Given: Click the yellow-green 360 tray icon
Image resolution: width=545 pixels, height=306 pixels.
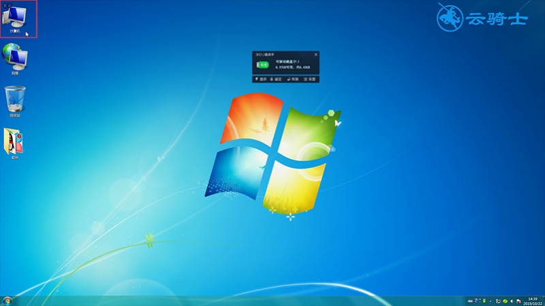Looking at the screenshot, I should pos(505,301).
